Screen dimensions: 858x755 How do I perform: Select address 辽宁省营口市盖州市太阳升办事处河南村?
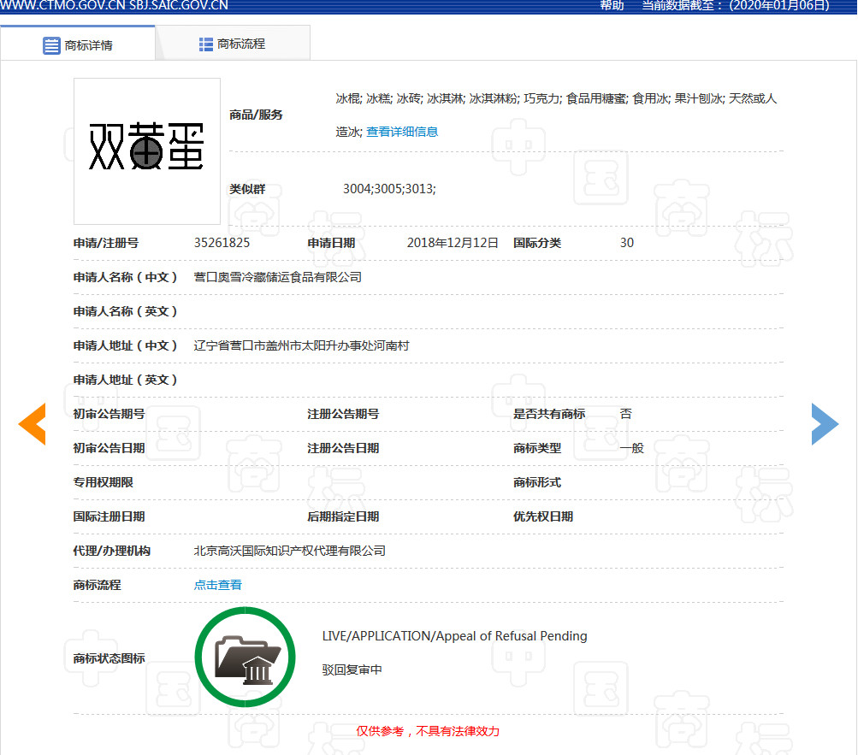click(301, 345)
